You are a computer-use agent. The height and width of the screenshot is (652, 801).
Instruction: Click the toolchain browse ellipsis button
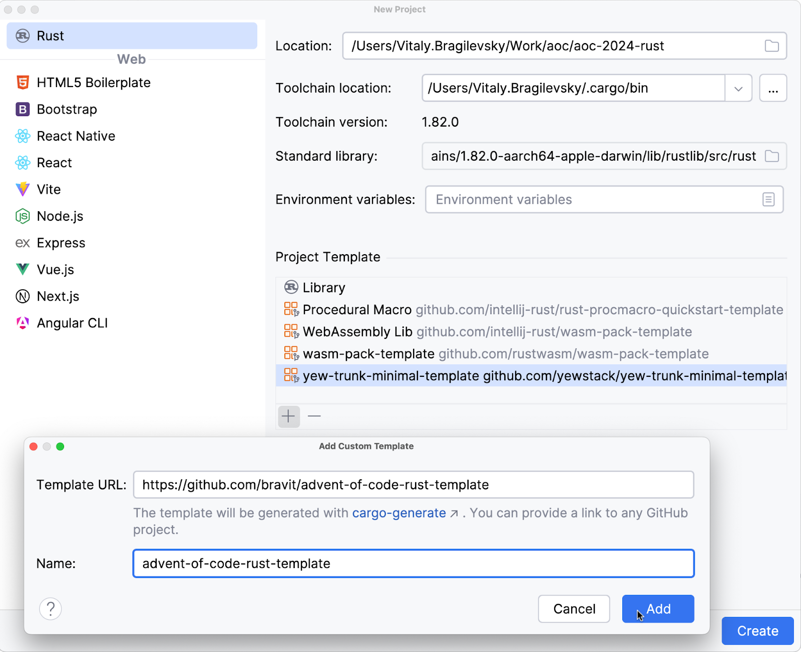tap(773, 89)
